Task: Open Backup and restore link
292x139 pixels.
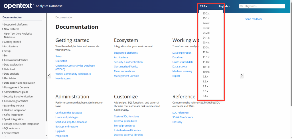Action: coord(66,127)
